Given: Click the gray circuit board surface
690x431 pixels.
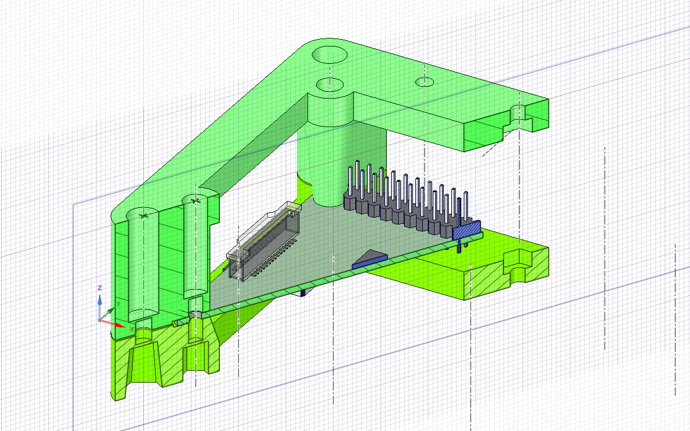Looking at the screenshot, I should pos(325,247).
